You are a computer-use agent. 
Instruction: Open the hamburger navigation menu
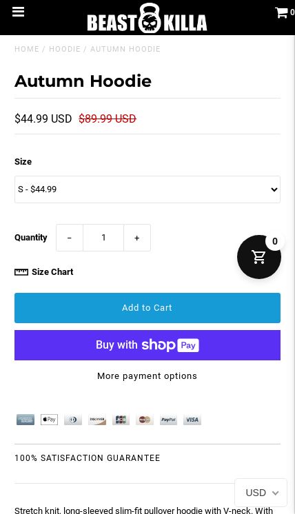[19, 12]
